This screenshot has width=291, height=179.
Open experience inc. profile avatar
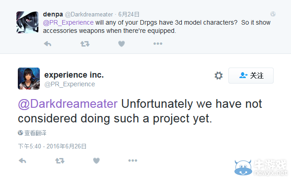click(x=29, y=79)
